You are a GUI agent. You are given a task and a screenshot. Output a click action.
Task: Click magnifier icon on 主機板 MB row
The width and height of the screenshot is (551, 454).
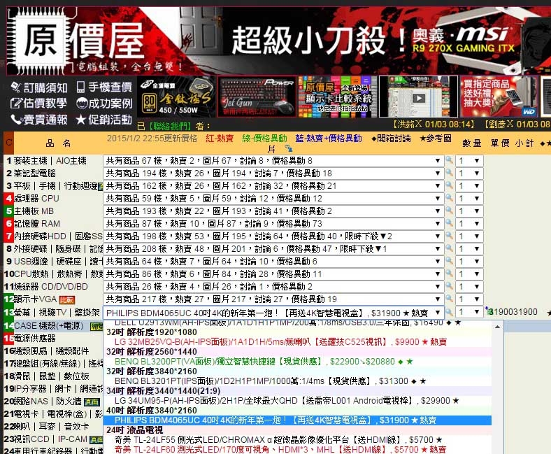pos(449,211)
